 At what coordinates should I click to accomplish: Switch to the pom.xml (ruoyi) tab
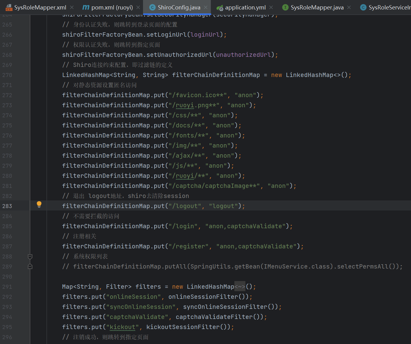[112, 7]
